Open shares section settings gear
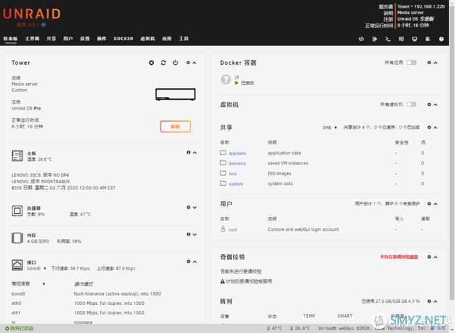The width and height of the screenshot is (455, 333). pos(429,127)
